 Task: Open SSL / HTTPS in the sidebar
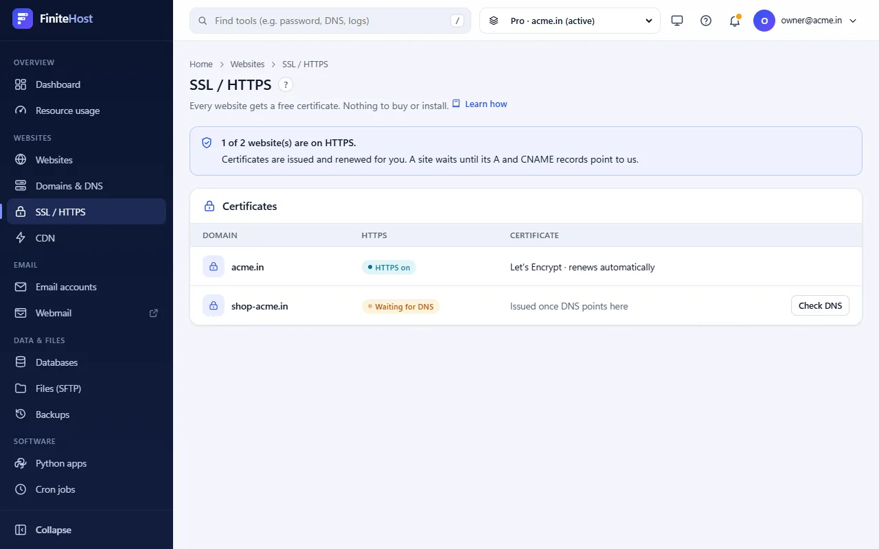tap(87, 212)
